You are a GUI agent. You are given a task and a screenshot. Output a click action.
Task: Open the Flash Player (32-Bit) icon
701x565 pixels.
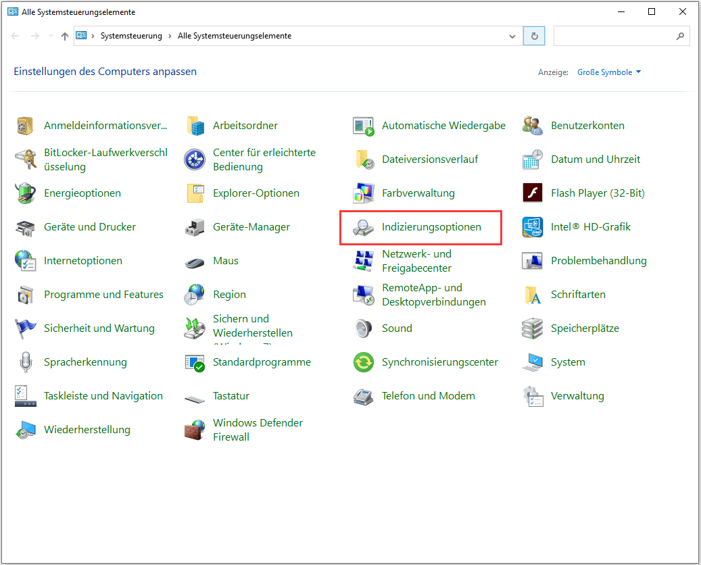coord(533,193)
